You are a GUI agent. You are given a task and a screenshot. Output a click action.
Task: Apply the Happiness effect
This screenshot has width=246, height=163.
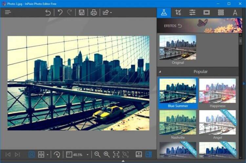coord(217,93)
